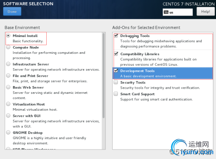Click the Done button

(12, 11)
